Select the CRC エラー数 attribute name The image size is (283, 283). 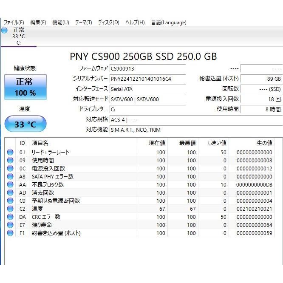click(46, 217)
